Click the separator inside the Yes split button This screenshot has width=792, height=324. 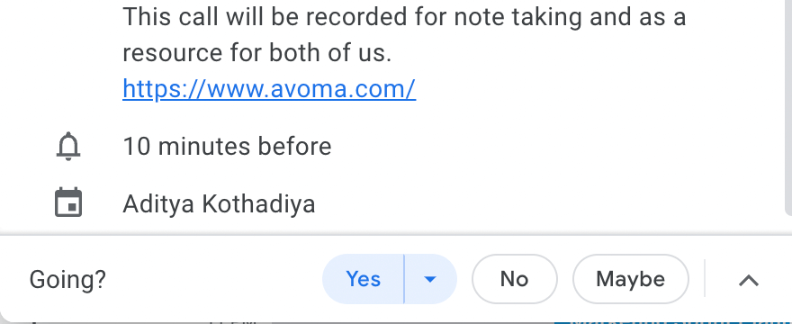(x=404, y=279)
